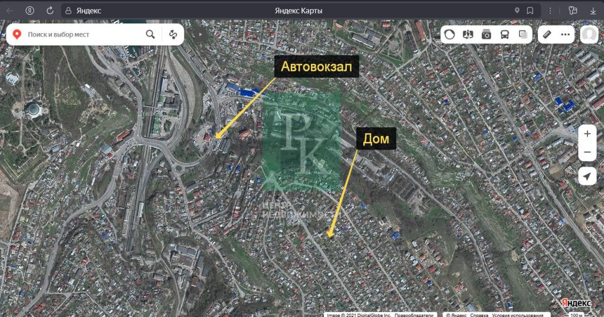Click the search magnifier icon
Image resolution: width=604 pixels, height=317 pixels.
tap(150, 35)
